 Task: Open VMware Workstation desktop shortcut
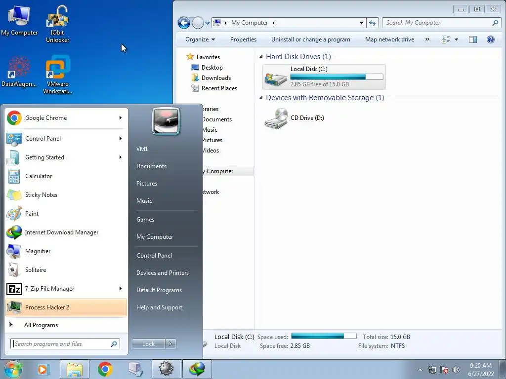tap(57, 75)
